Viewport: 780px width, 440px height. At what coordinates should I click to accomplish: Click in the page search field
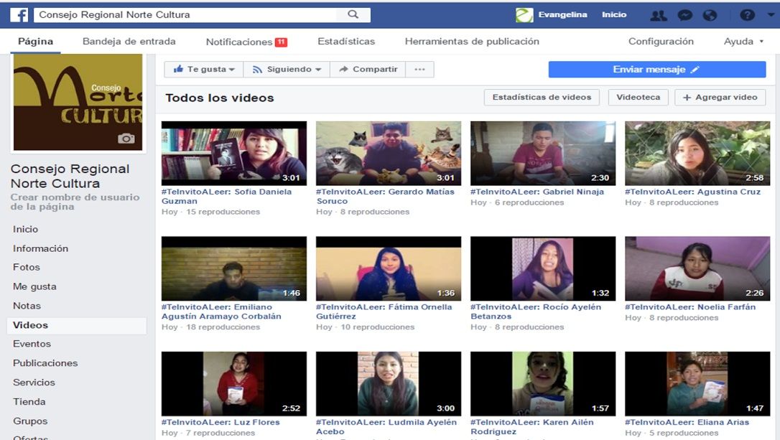pos(187,14)
